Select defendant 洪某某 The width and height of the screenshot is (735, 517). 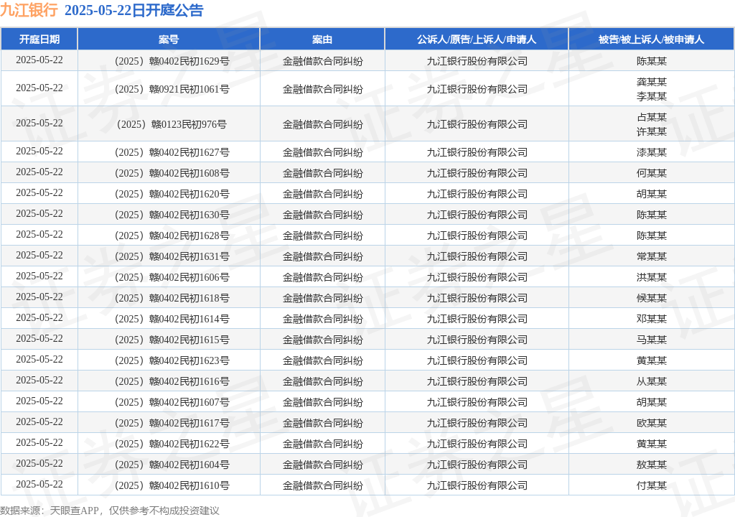pyautogui.click(x=652, y=277)
